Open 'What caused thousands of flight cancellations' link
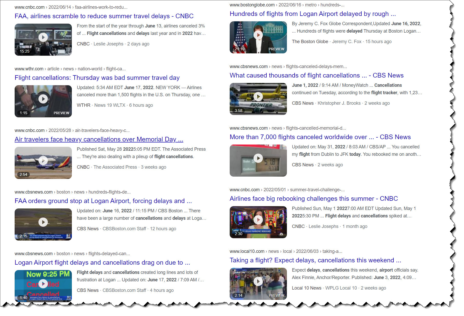464x316 pixels. point(316,75)
